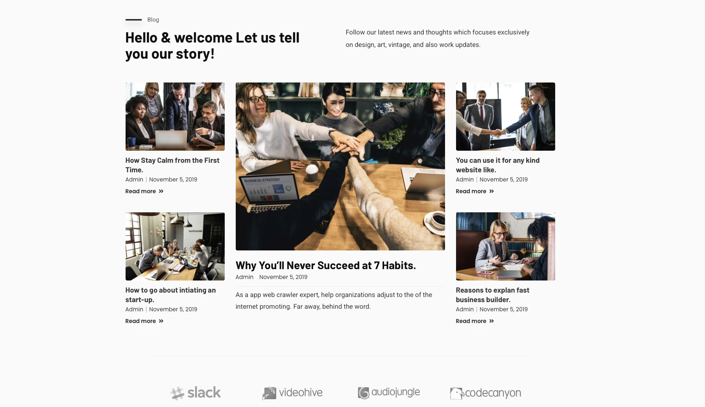Click the Videohive logo

[x=292, y=393]
